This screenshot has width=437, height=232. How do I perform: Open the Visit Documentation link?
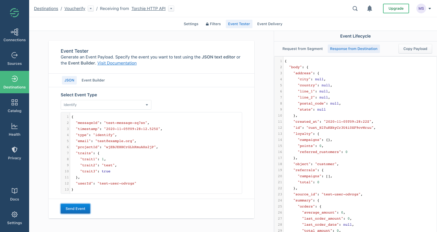(117, 63)
